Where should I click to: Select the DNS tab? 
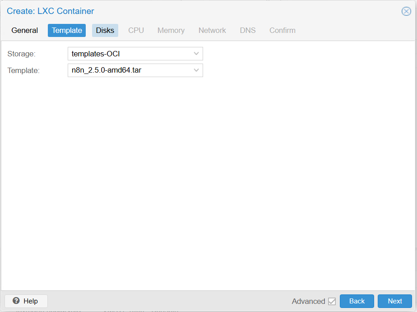click(247, 30)
